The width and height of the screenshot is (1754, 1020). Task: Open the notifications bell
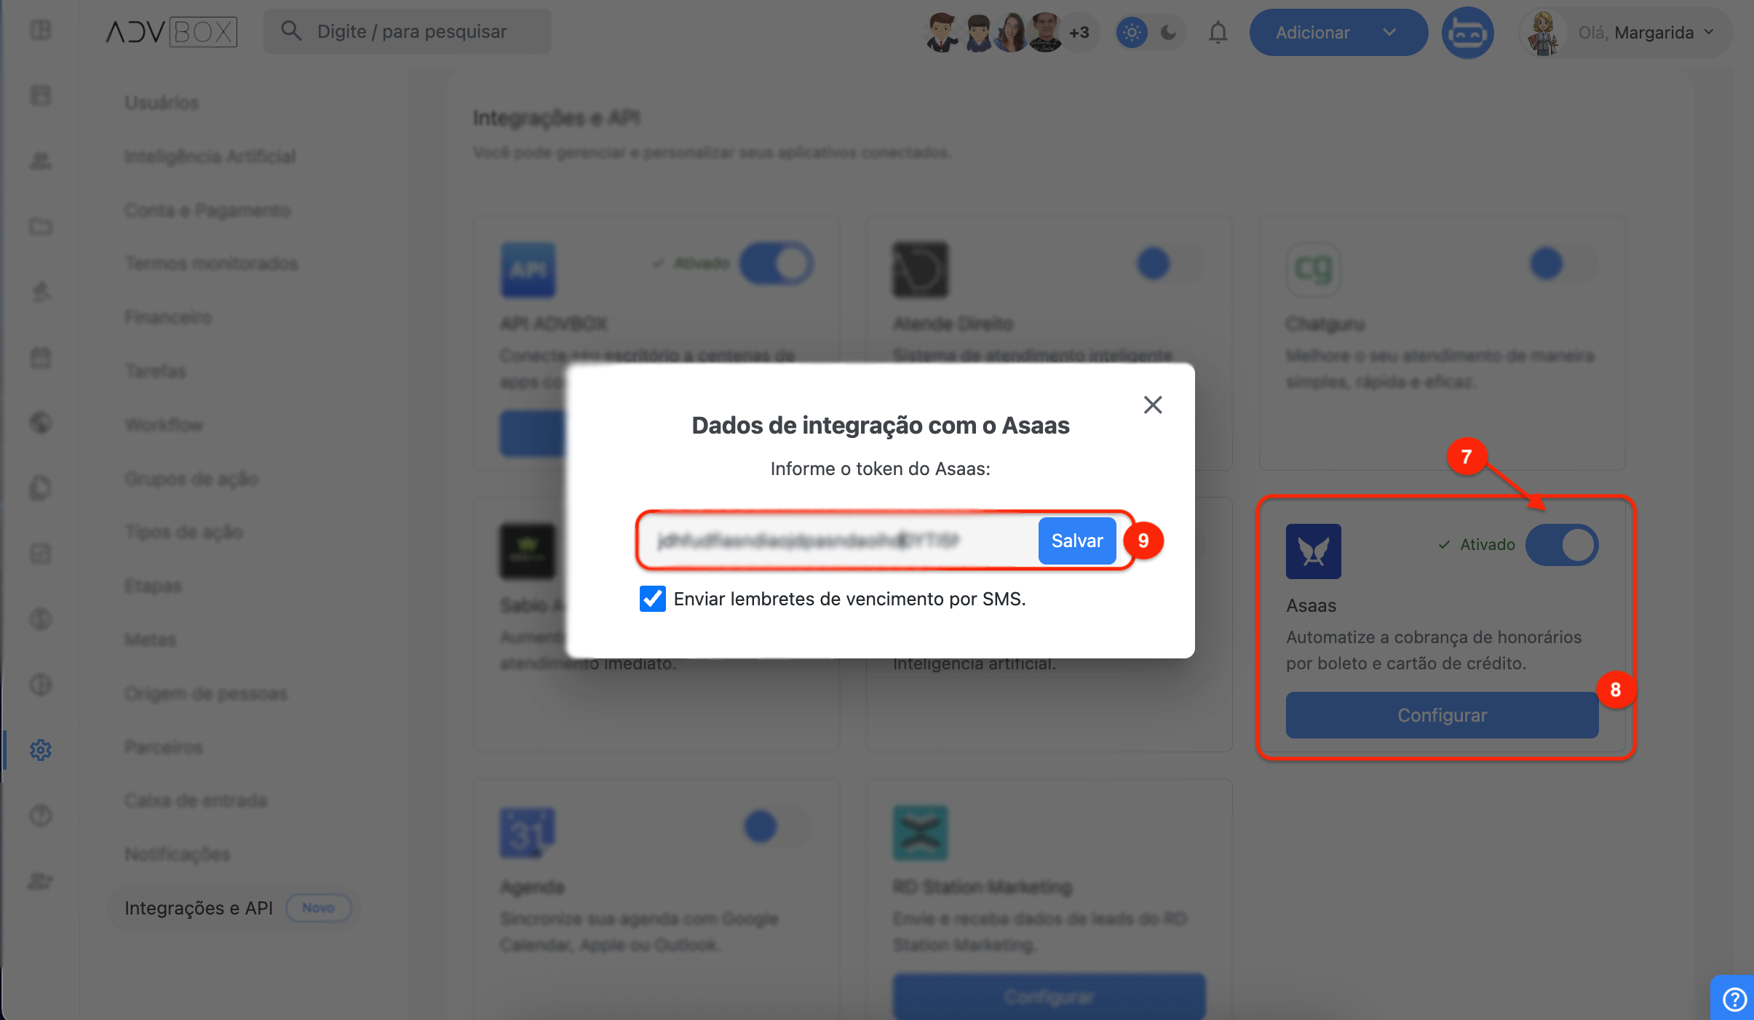coord(1218,33)
